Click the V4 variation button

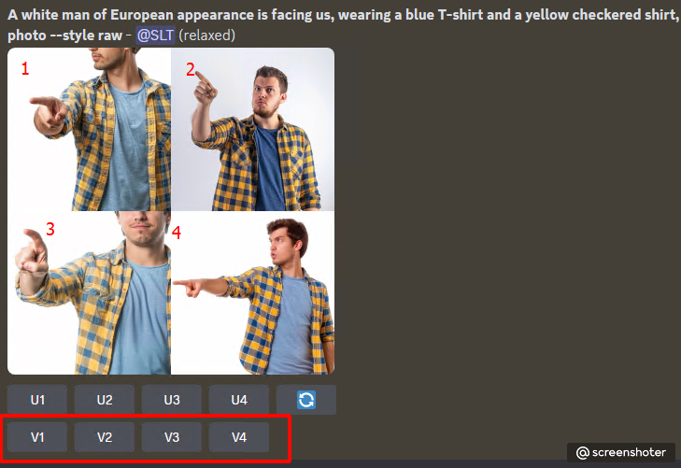239,437
